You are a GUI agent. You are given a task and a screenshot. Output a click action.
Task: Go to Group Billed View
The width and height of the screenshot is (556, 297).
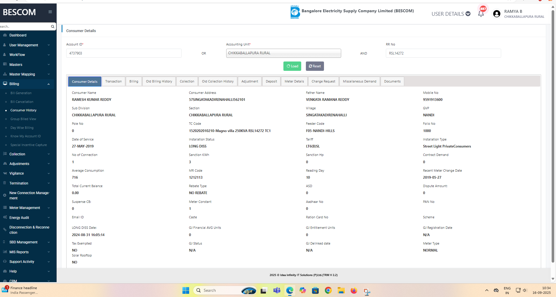pos(23,119)
